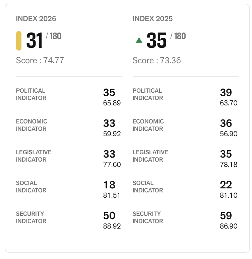Open the 2025 Social Indicator label
The image size is (252, 259).
pos(148,187)
